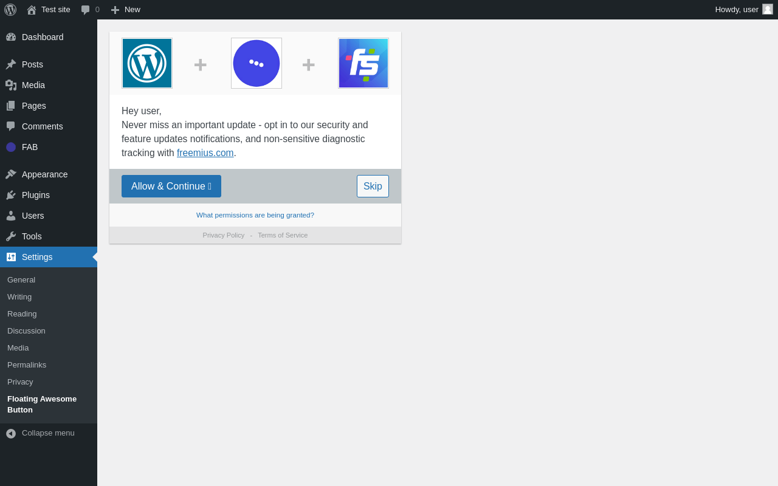Image resolution: width=778 pixels, height=486 pixels.
Task: Open Reading settings submenu
Action: (49, 314)
